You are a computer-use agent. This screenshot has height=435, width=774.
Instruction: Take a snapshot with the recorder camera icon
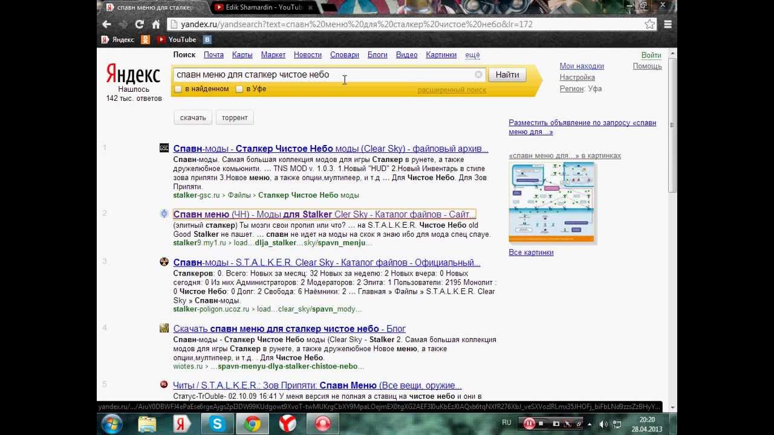556,424
